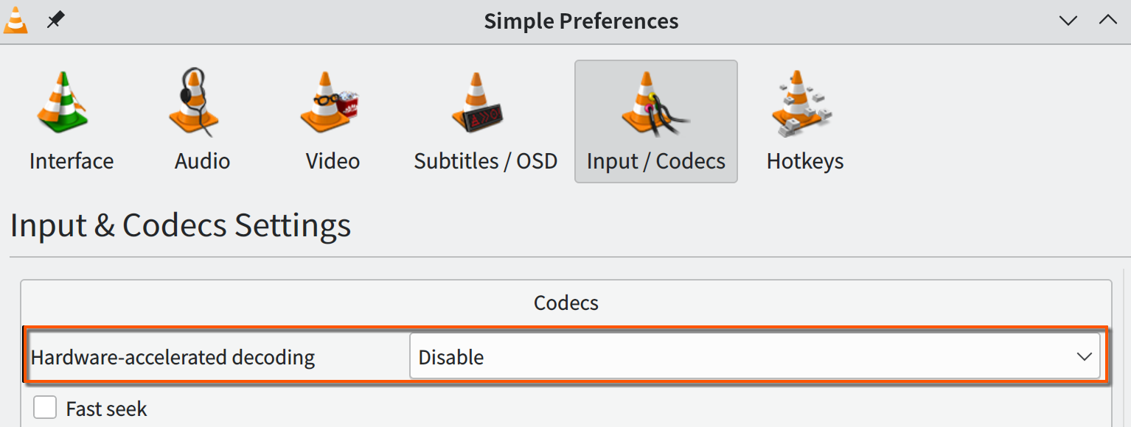Image resolution: width=1131 pixels, height=427 pixels.
Task: Enable the Fast seek checkbox
Action: [x=45, y=407]
